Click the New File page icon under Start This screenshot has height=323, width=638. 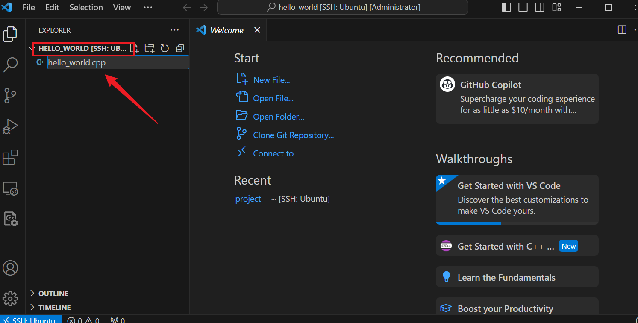(x=241, y=78)
